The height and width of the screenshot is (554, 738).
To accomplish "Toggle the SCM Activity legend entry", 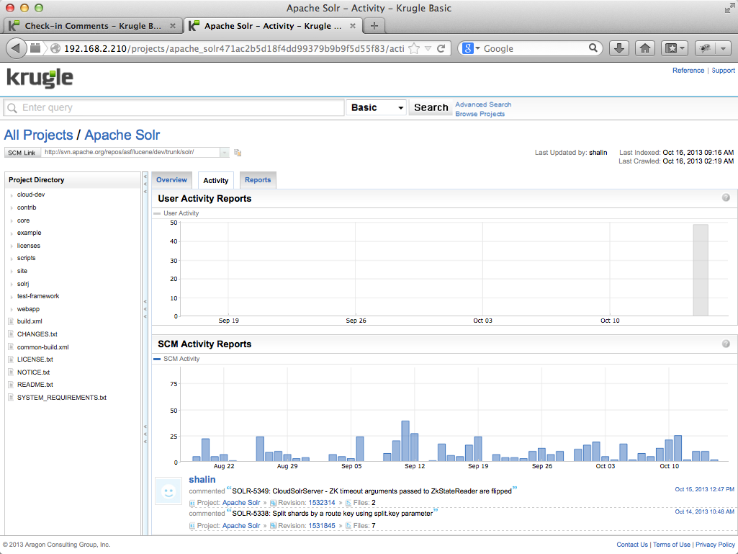I will pyautogui.click(x=176, y=359).
